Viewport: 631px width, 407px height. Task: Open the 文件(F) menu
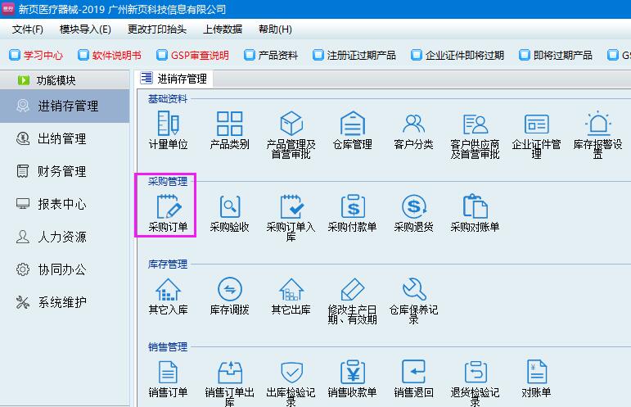(28, 29)
